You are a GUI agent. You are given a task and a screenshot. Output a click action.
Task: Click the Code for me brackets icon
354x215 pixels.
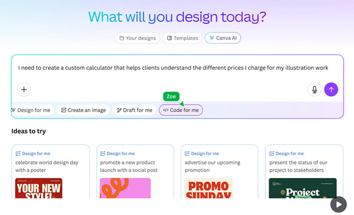click(x=165, y=110)
